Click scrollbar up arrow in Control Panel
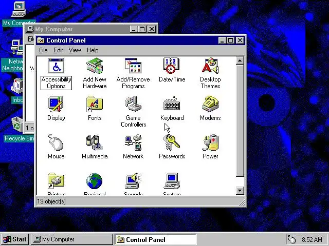The width and height of the screenshot is (329, 246). (240, 61)
